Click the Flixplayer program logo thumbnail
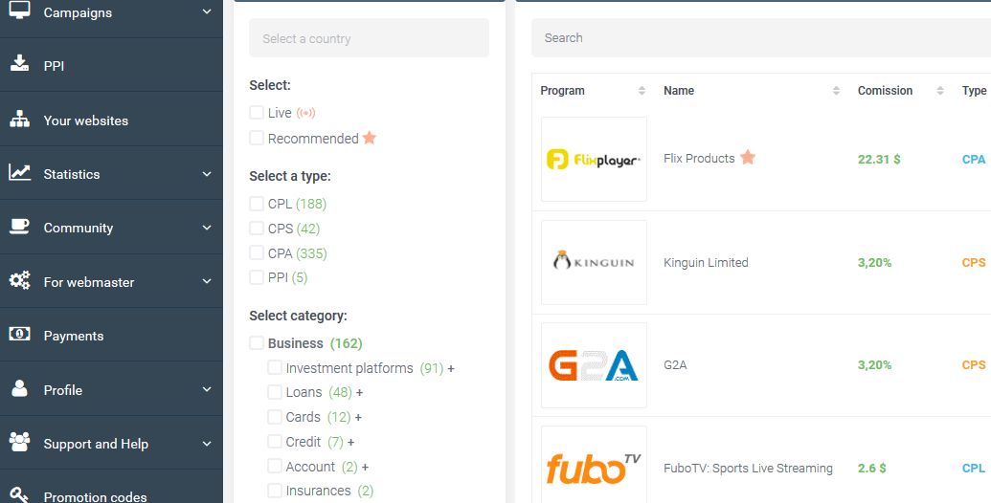Viewport: 991px width, 503px height. pyautogui.click(x=594, y=159)
